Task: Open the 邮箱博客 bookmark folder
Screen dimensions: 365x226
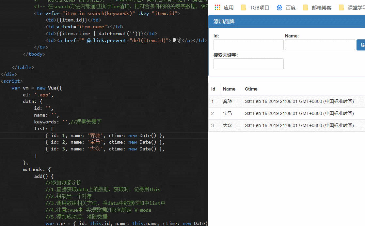Action: [317, 8]
